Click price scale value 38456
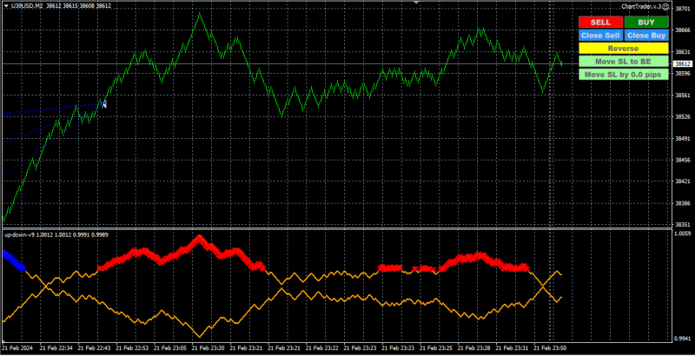This screenshot has width=695, height=356. click(682, 160)
